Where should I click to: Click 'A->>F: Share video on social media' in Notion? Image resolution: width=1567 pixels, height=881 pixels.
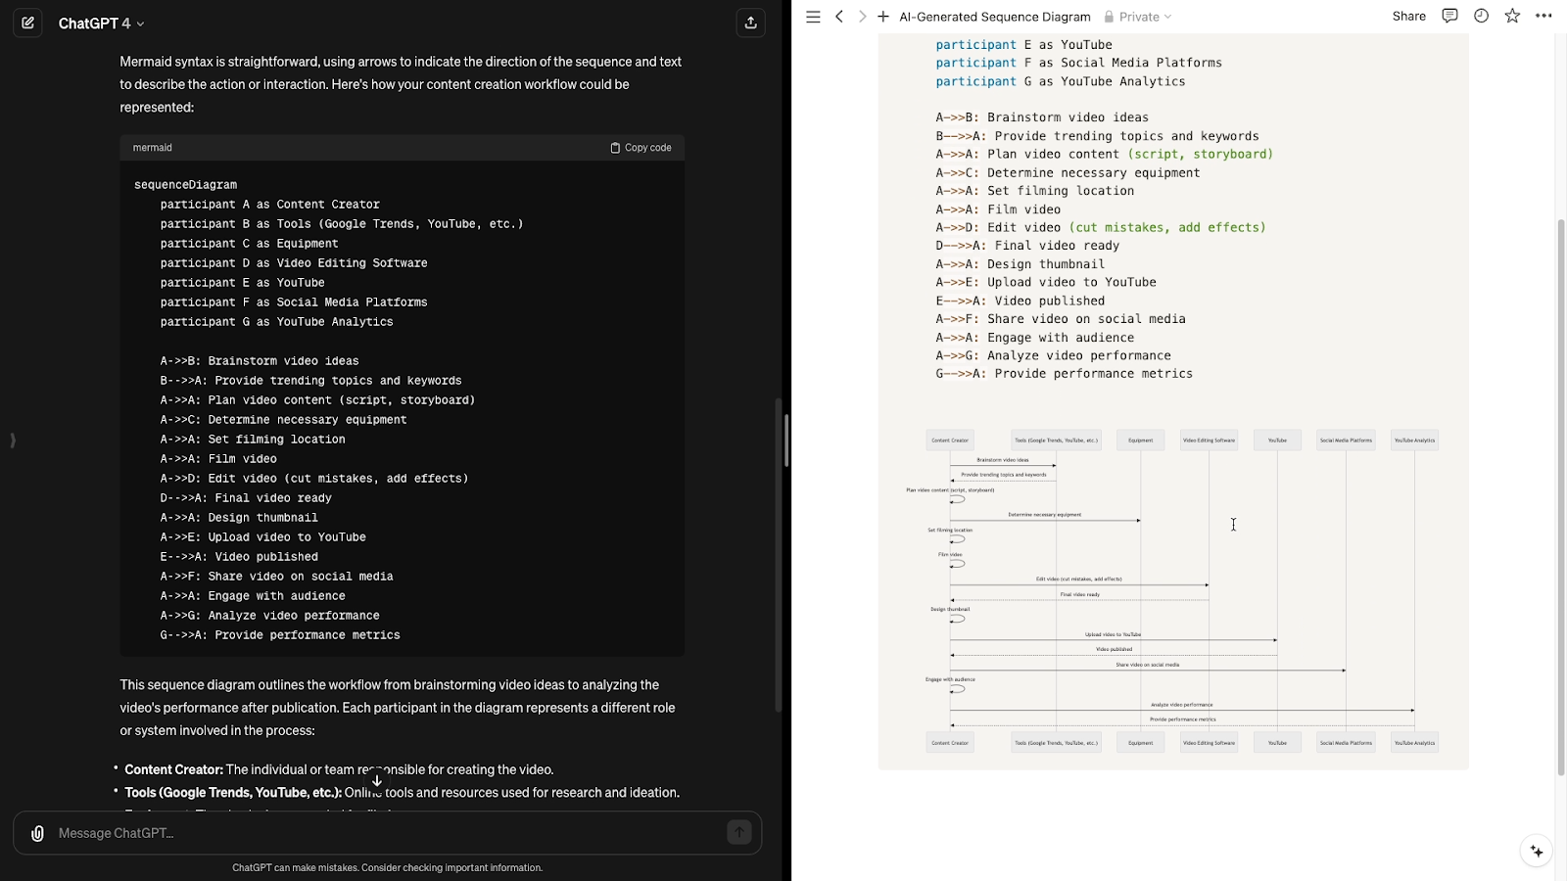[x=1061, y=319]
